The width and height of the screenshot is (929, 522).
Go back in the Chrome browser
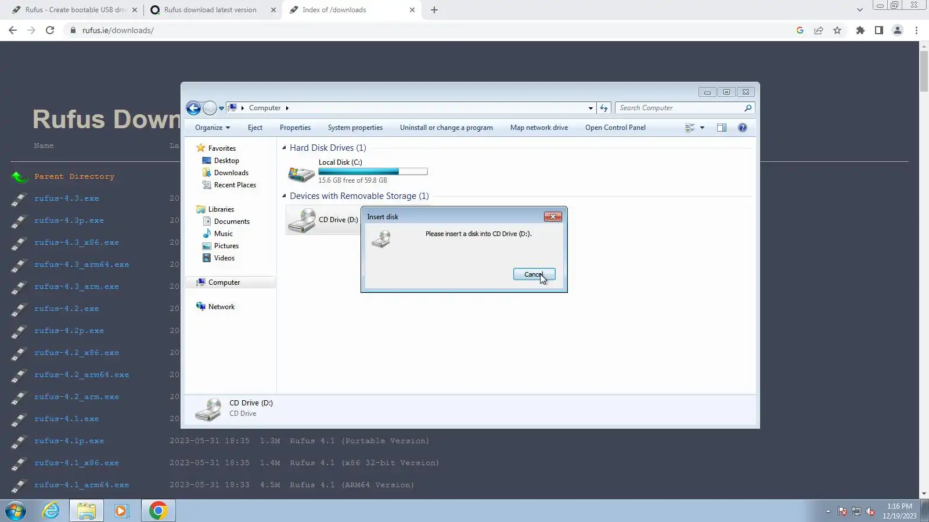coord(13,30)
